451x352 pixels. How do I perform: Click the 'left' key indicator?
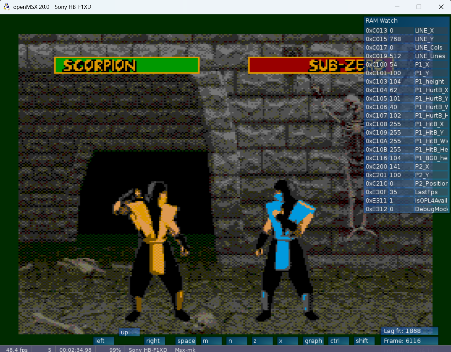104,341
